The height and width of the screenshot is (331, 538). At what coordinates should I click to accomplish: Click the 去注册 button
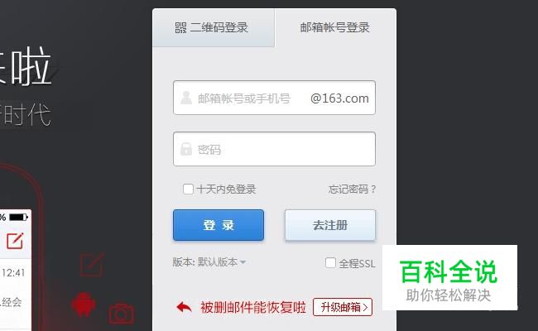pyautogui.click(x=330, y=225)
